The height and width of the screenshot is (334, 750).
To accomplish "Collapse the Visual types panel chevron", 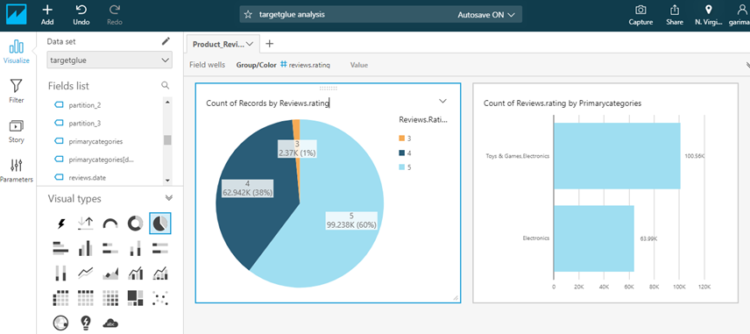I will pos(168,197).
